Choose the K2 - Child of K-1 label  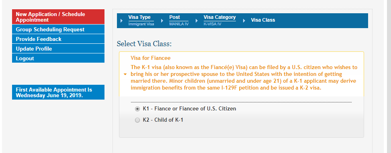pyautogui.click(x=163, y=120)
